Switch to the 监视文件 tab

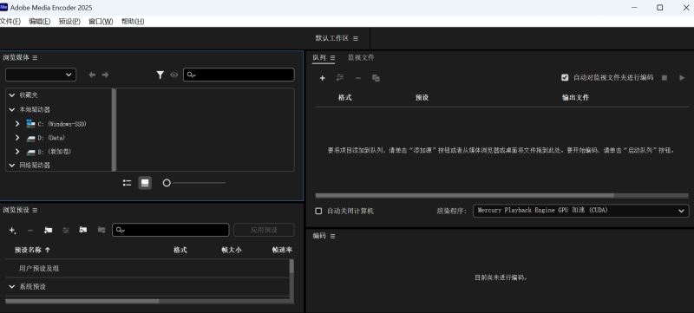361,57
